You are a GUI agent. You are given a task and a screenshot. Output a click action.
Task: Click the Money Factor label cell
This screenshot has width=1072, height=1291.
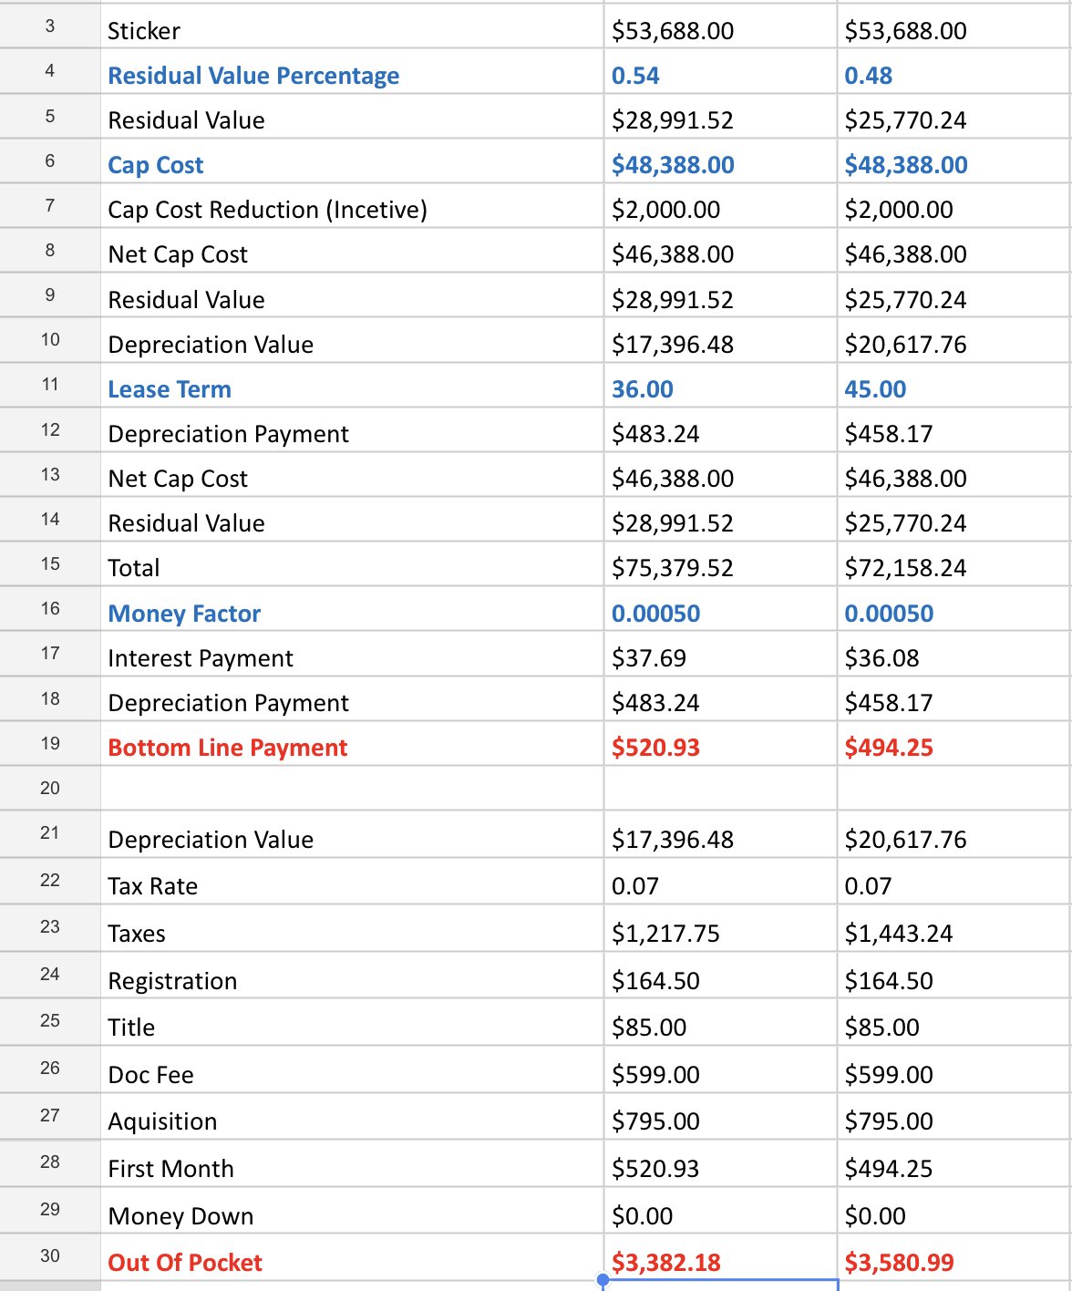(x=352, y=610)
